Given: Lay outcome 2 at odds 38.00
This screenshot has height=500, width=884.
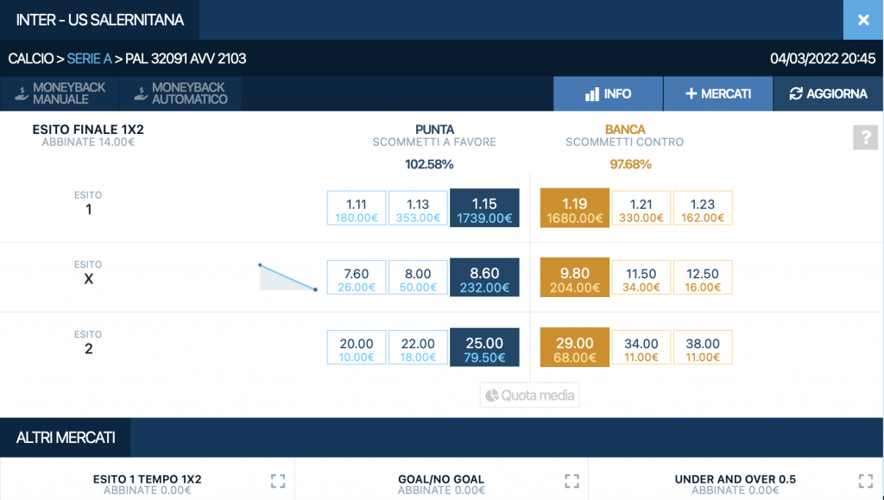Looking at the screenshot, I should tap(703, 347).
